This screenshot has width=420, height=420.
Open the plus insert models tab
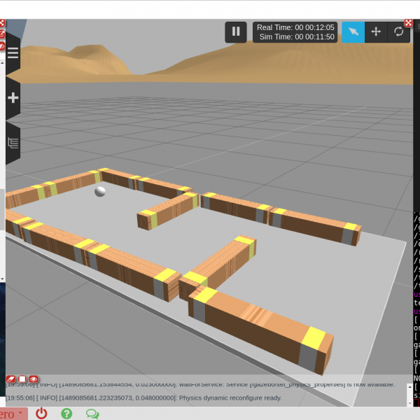coord(13,98)
